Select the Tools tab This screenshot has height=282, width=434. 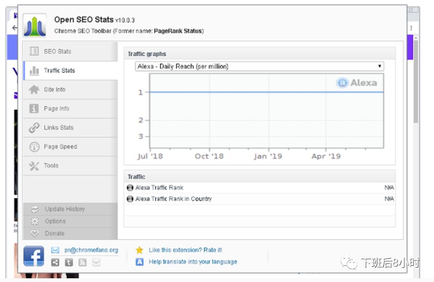pyautogui.click(x=70, y=166)
